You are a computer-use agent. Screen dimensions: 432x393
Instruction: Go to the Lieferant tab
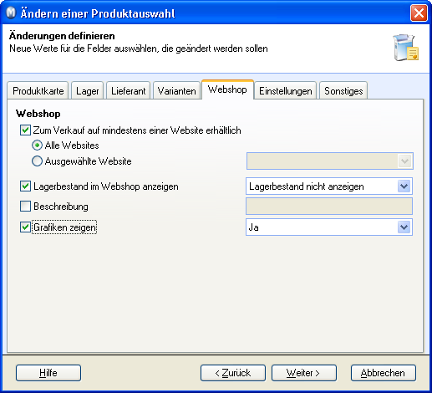pyautogui.click(x=129, y=90)
